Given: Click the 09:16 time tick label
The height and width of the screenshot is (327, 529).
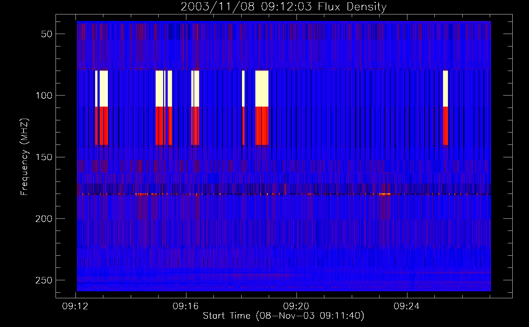Looking at the screenshot, I should click(x=186, y=306).
